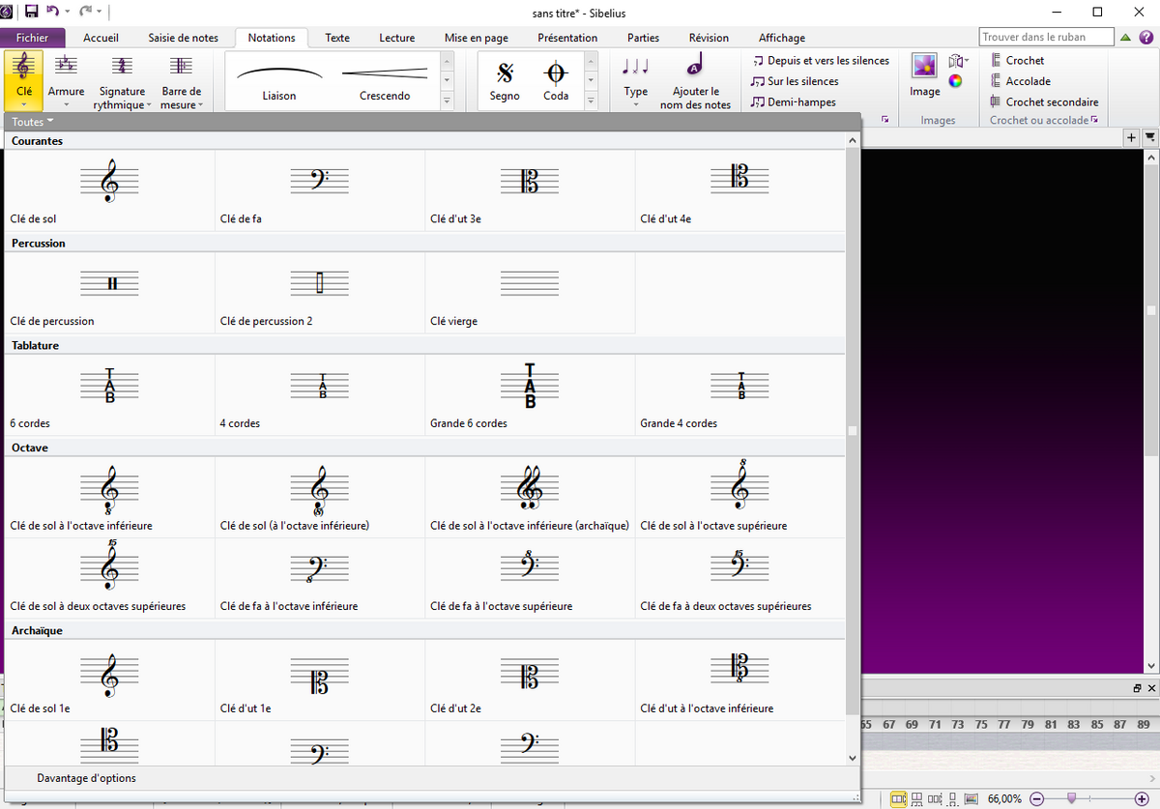Click Ajouter le nom des notes
1160x809 pixels.
(x=695, y=80)
